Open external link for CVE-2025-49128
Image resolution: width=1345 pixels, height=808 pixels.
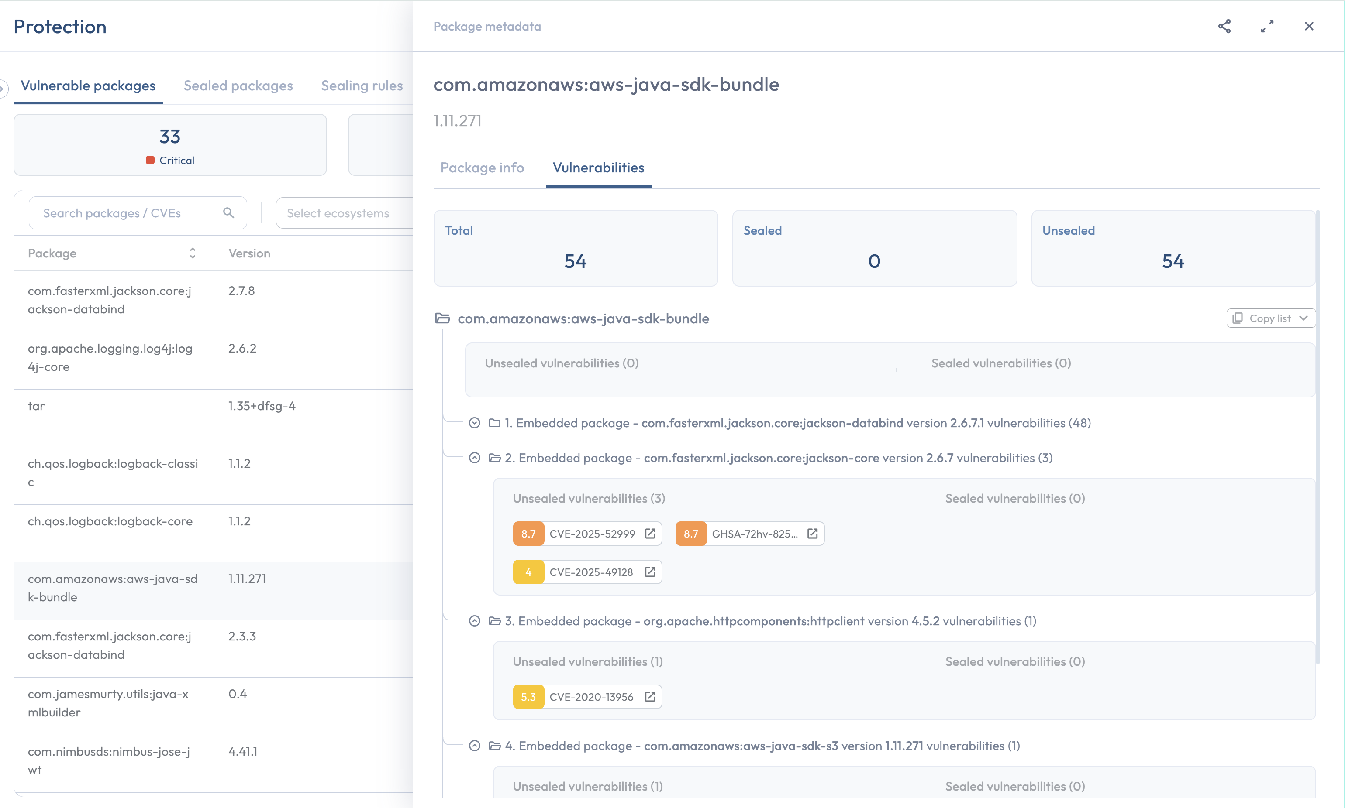point(650,572)
